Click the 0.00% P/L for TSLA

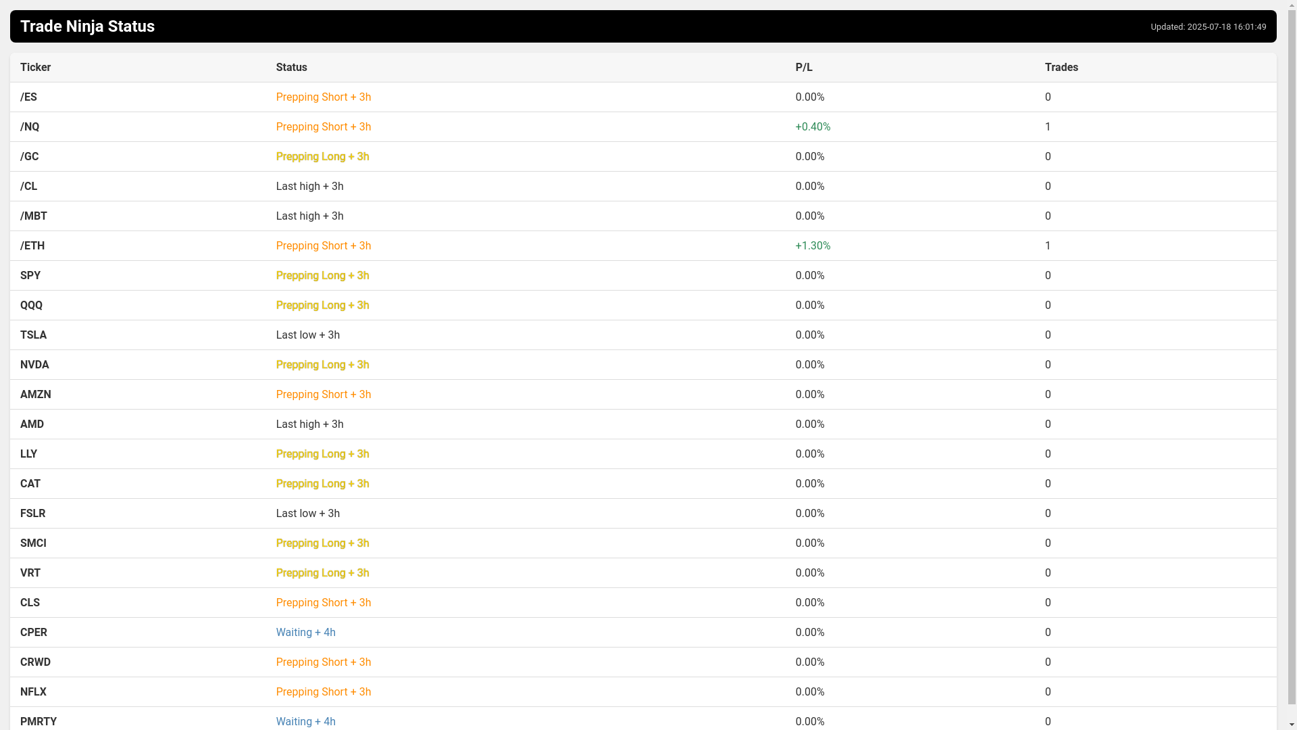point(810,335)
